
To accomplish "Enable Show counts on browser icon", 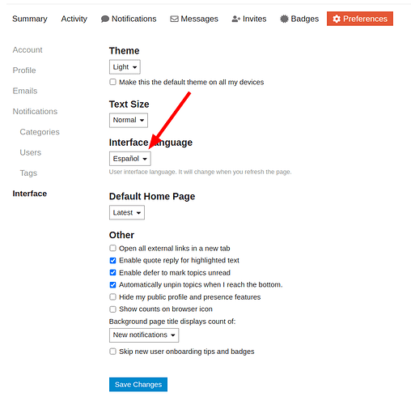I will point(112,309).
